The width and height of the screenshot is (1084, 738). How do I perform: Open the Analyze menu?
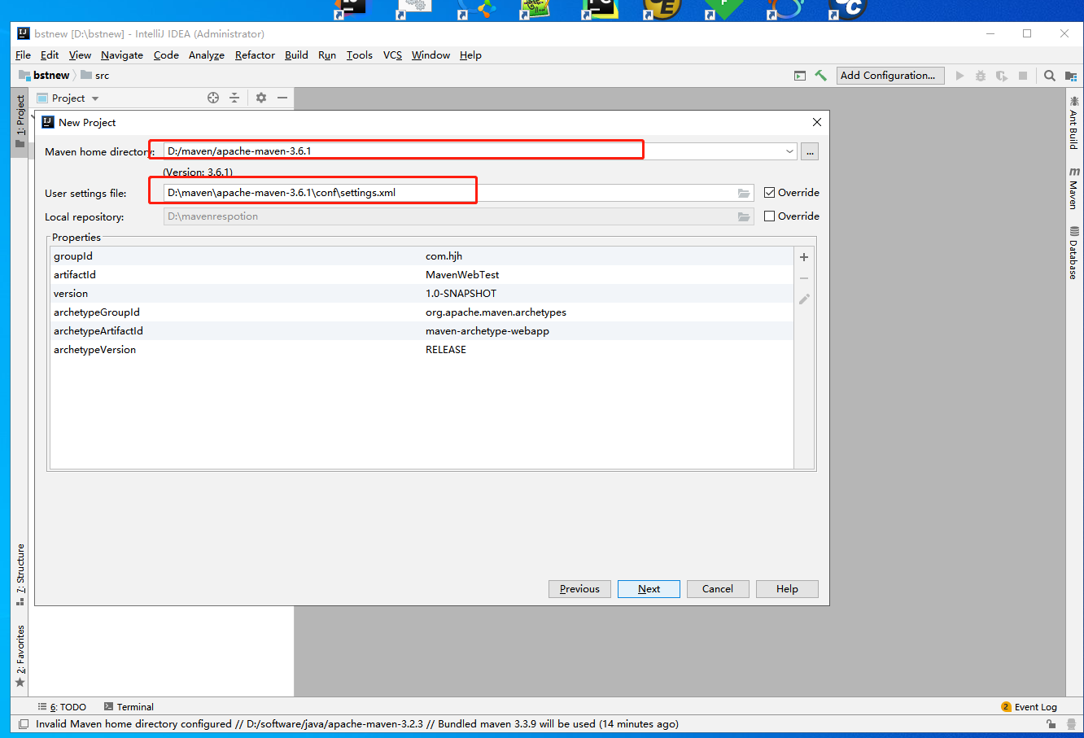[x=207, y=55]
